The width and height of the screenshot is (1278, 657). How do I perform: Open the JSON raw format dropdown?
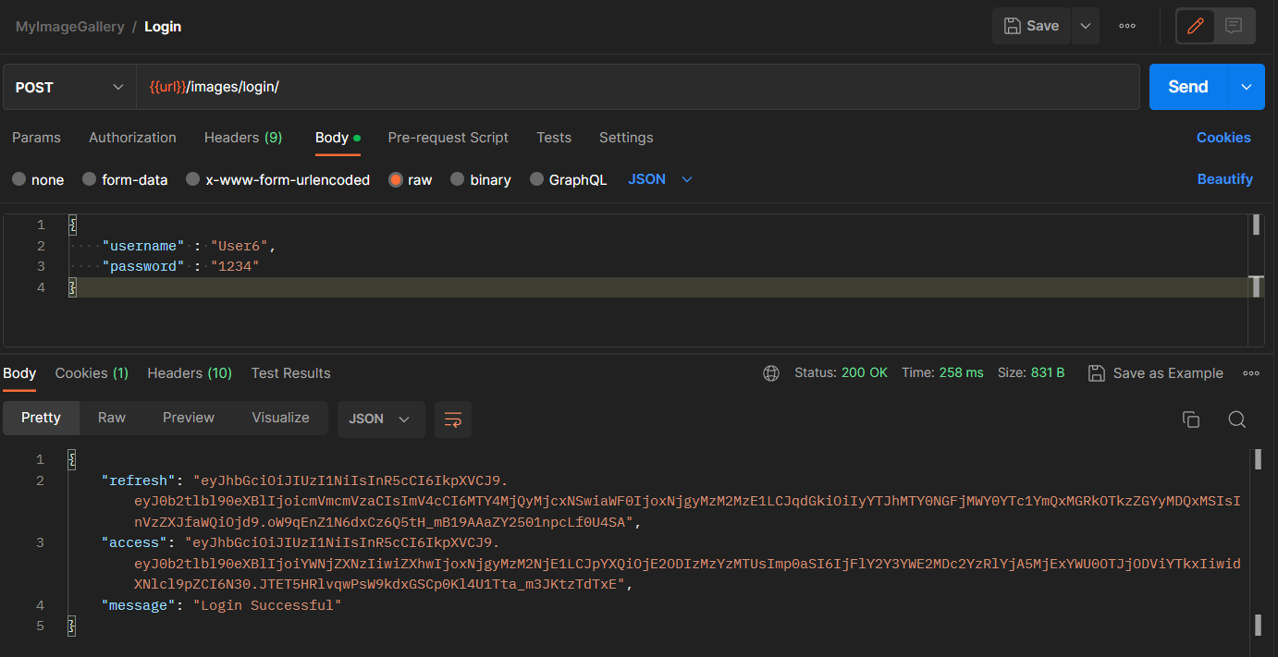pyautogui.click(x=660, y=179)
